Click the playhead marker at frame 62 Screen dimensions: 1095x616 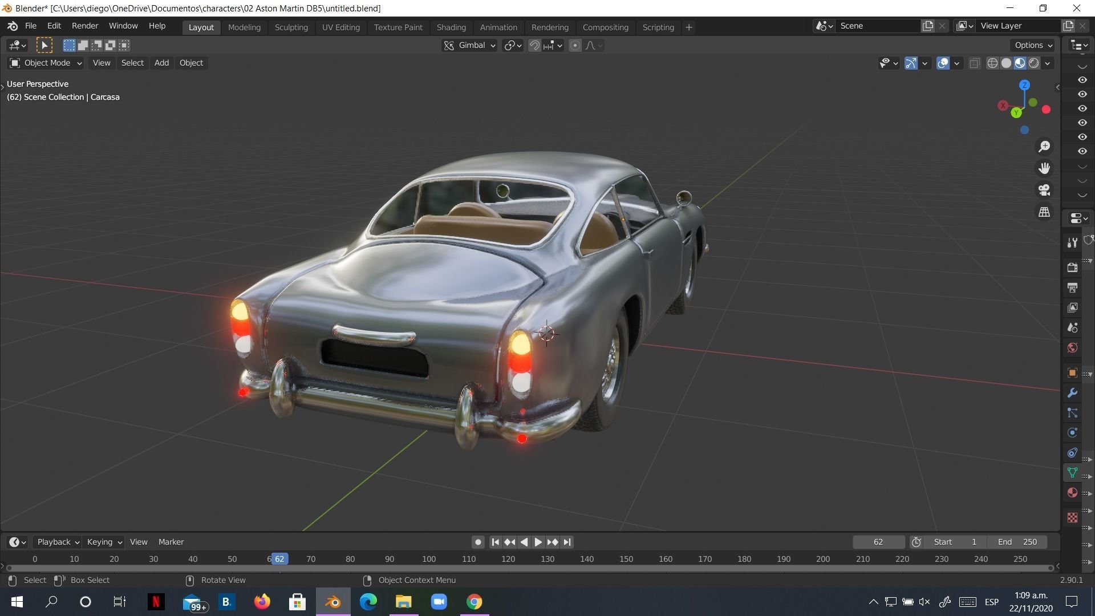[x=279, y=559]
